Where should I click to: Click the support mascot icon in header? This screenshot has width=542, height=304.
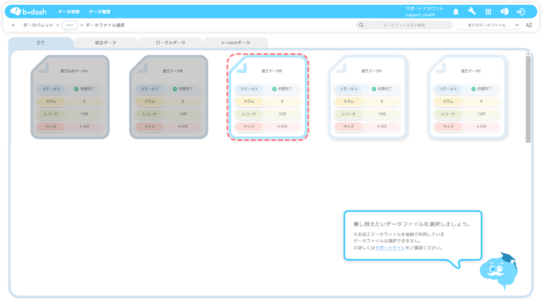coord(504,12)
